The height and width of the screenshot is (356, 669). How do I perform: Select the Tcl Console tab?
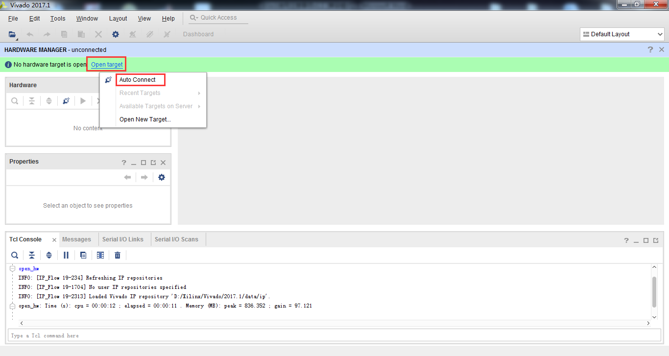coord(25,239)
